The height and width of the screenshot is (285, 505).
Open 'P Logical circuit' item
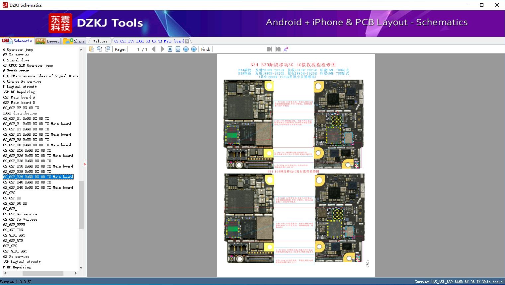pyautogui.click(x=20, y=87)
